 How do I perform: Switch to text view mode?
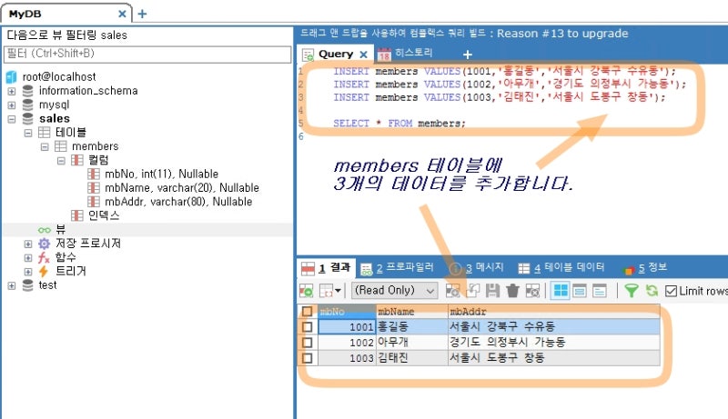600,291
